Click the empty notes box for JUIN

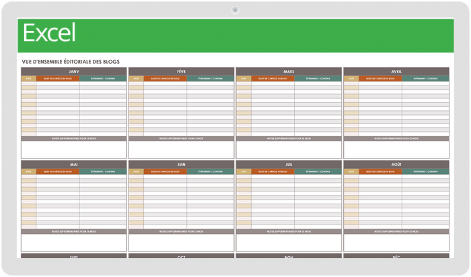click(182, 243)
